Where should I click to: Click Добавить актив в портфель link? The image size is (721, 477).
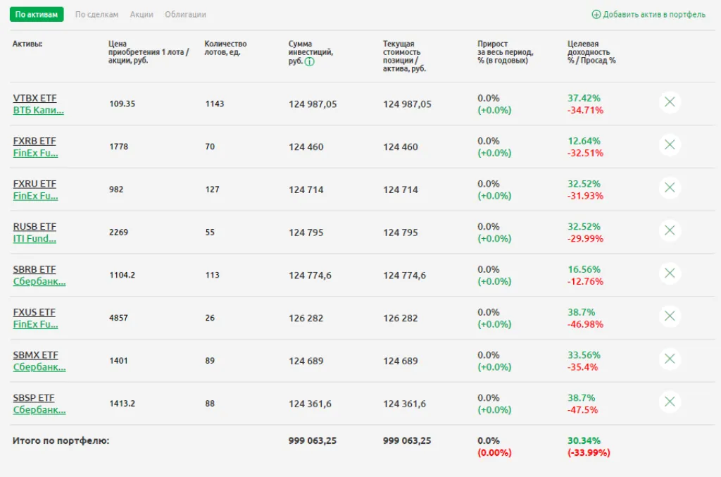(648, 15)
